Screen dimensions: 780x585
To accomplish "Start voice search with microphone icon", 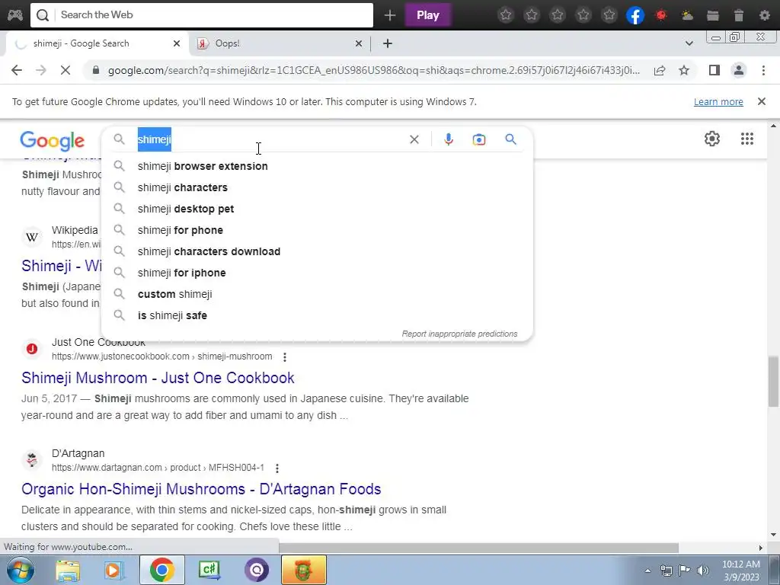I will click(x=448, y=140).
